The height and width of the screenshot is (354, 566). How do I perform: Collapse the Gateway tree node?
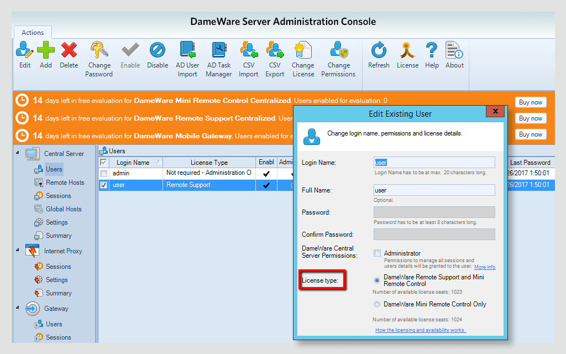click(x=17, y=308)
